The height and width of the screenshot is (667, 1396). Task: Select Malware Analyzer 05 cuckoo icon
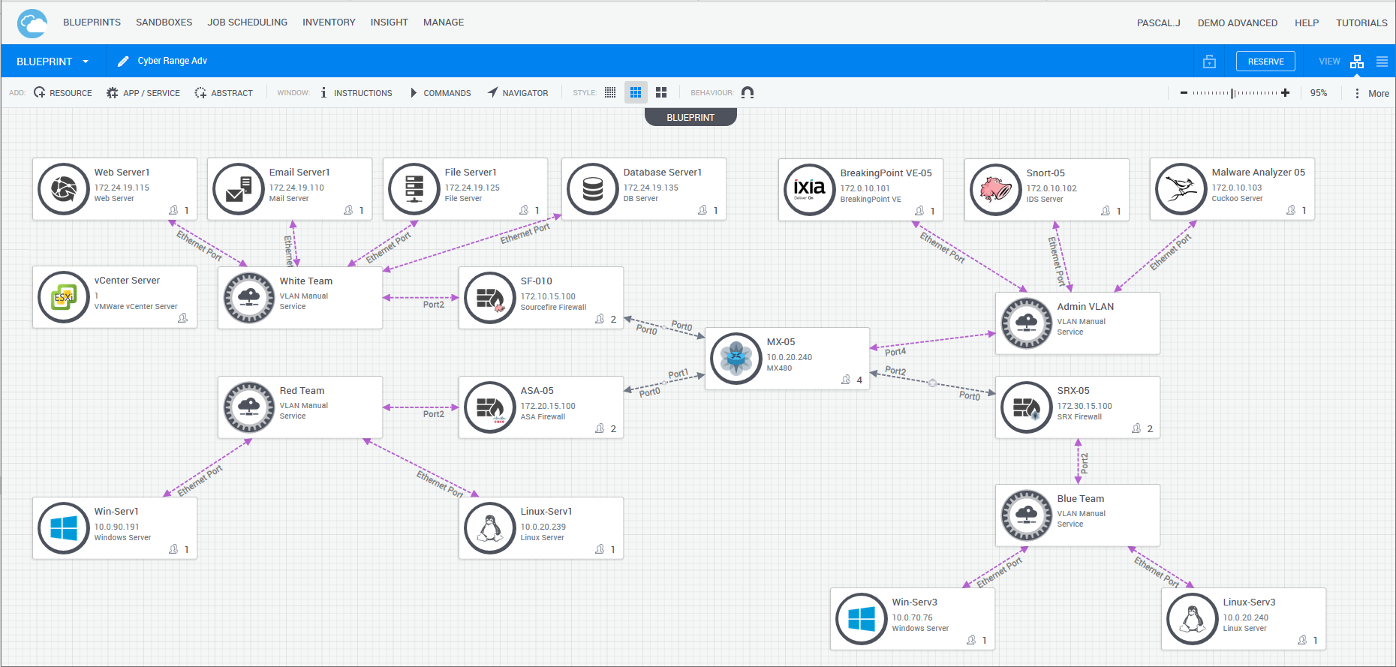coord(1181,189)
